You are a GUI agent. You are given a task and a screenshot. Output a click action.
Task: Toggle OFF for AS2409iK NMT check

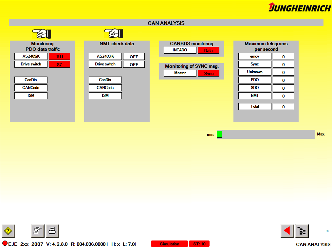(134, 57)
